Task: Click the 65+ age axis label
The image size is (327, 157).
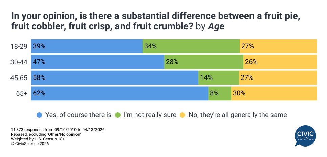Action: (21, 93)
